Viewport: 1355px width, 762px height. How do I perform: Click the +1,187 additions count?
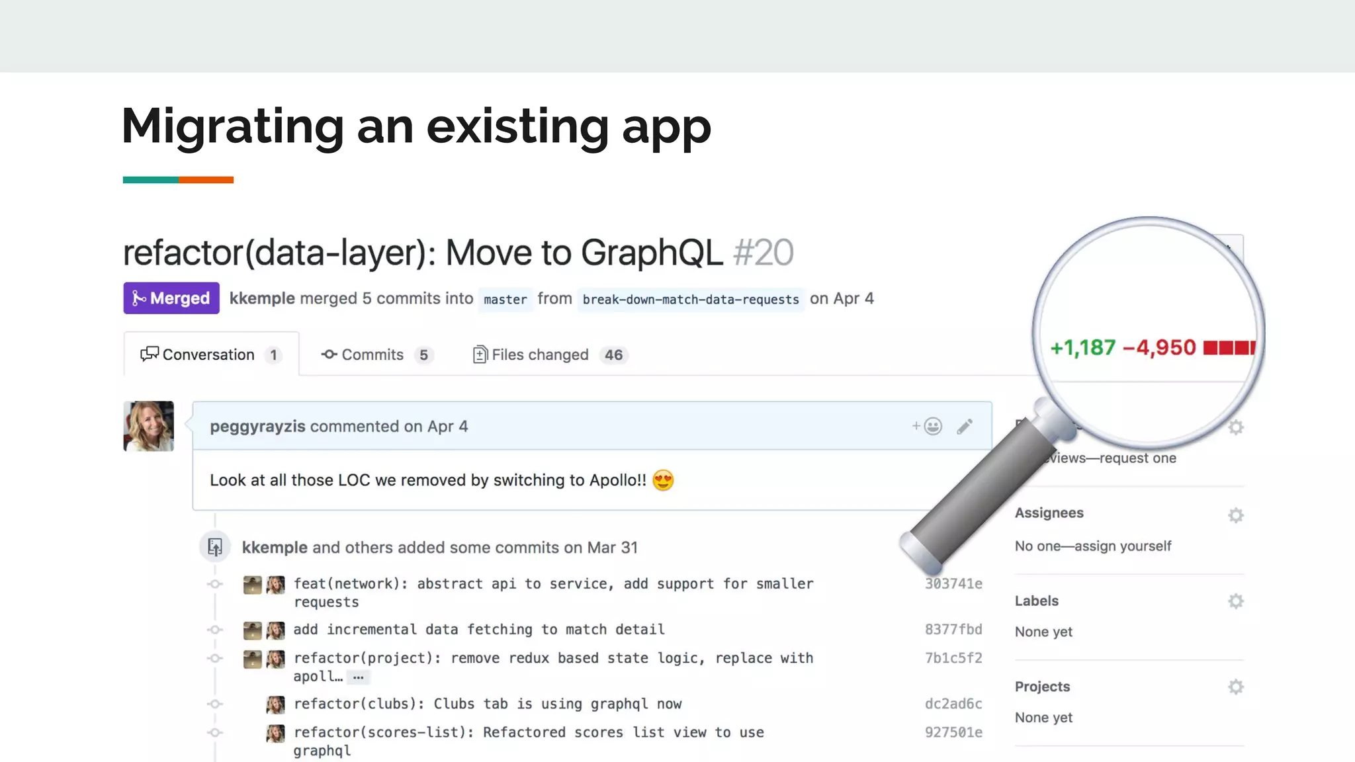(1083, 347)
